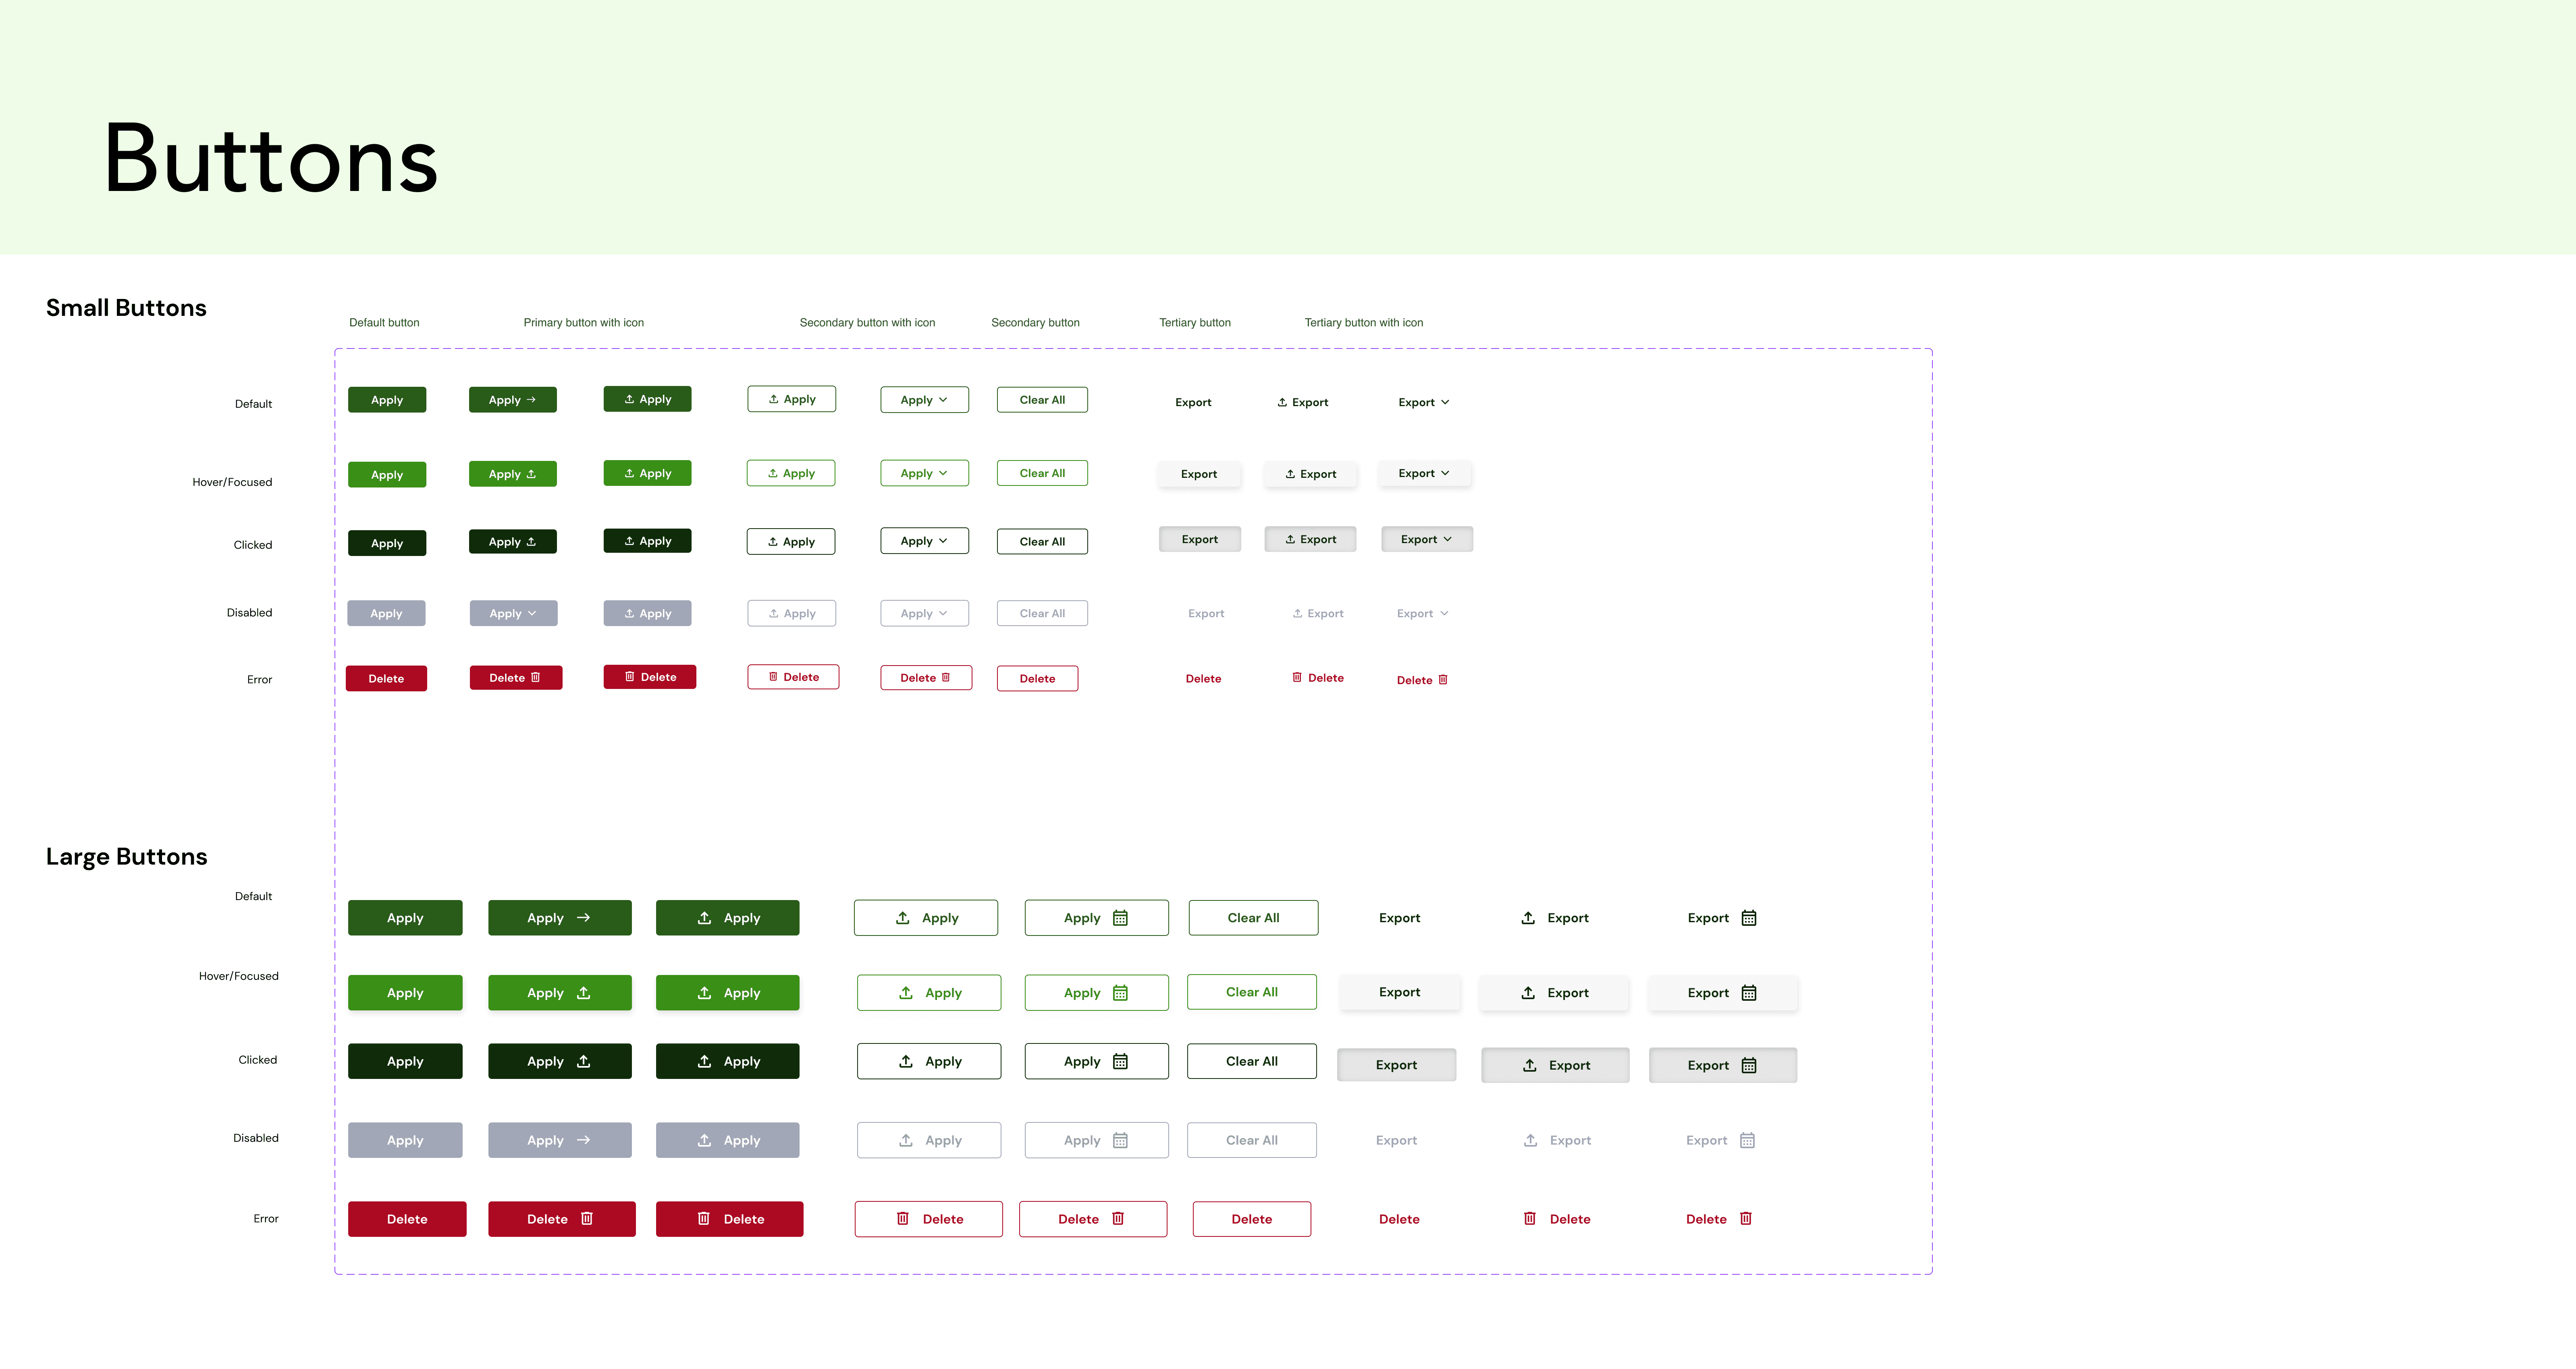Click upload icon in small Hover-row tertiary Export button

tap(1290, 474)
